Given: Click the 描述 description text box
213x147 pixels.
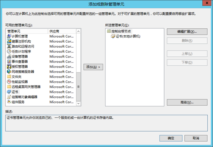Looking at the screenshot, I should [106, 123].
